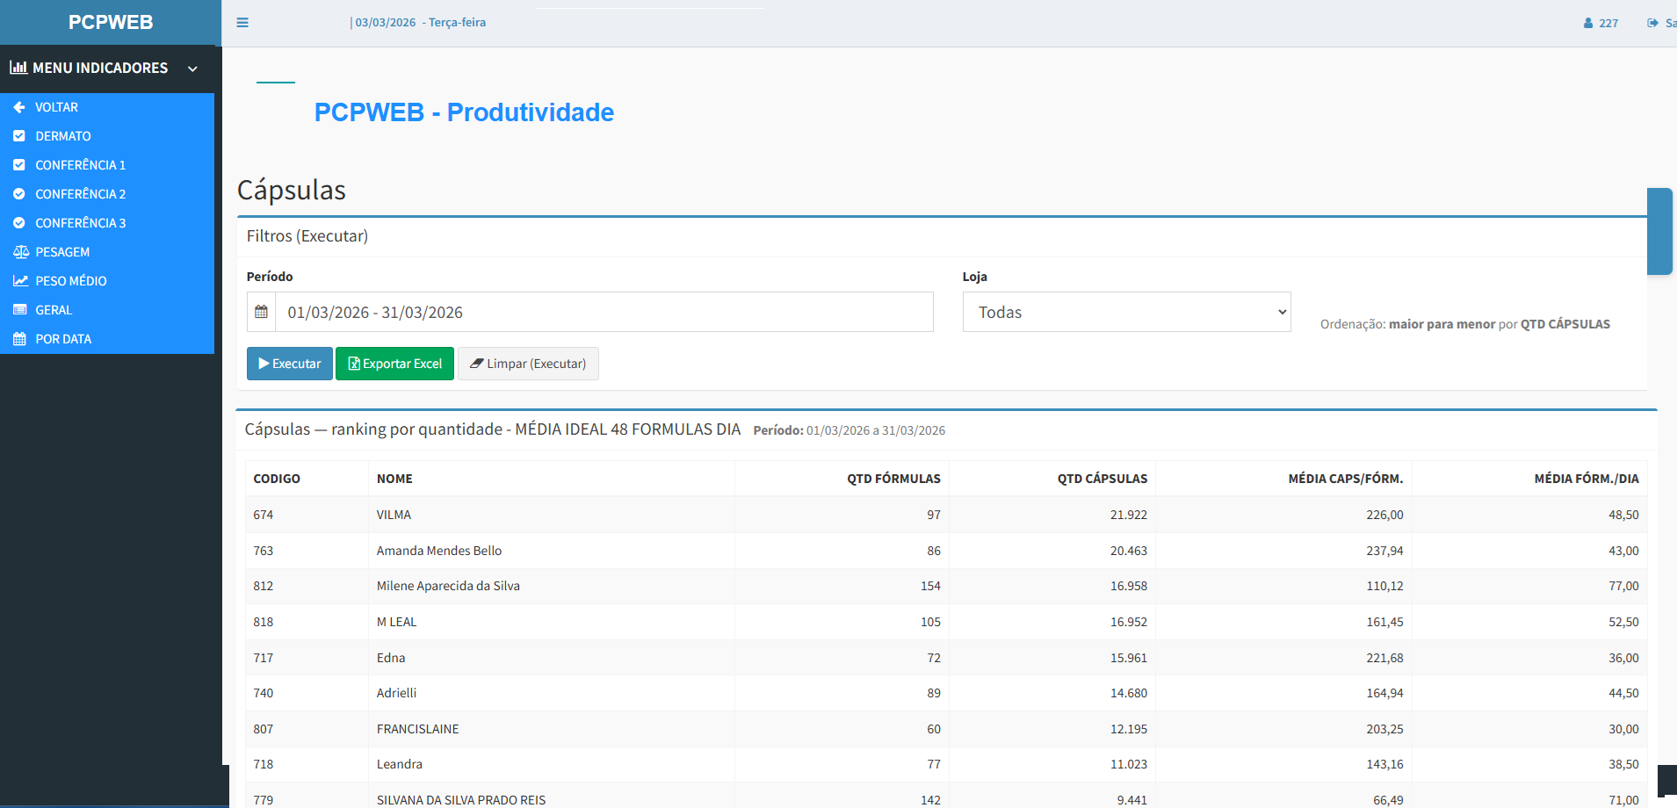Toggle the DERMATO checkbox item

[x=21, y=136]
